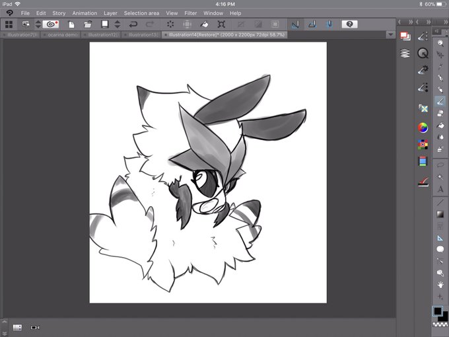Open the Color Set palette

[423, 145]
